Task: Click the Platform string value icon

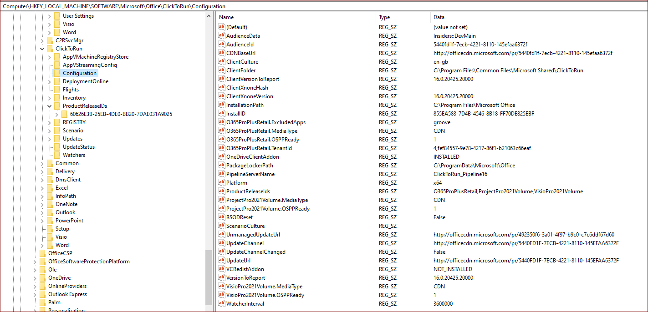Action: pos(222,183)
